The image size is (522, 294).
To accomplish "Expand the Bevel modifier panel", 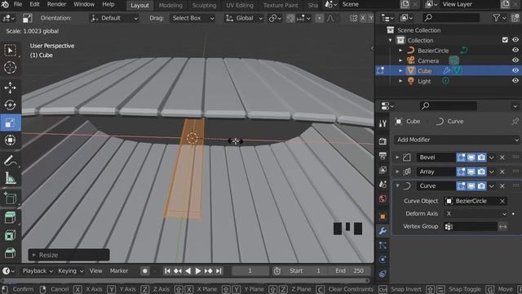I will pos(397,158).
